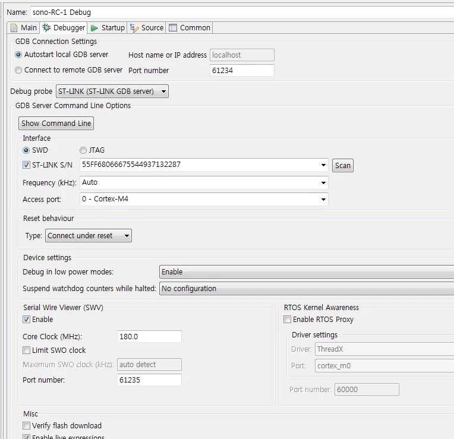Click the Core Clock (MHz) field
This screenshot has height=439, width=454.
149,337
